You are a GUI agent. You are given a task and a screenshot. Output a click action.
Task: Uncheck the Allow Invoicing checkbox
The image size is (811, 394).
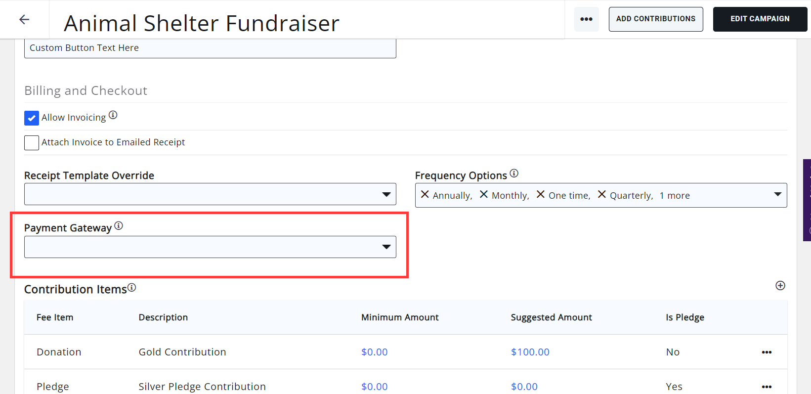(32, 118)
